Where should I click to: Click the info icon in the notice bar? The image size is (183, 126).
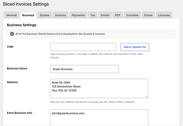coord(12,34)
